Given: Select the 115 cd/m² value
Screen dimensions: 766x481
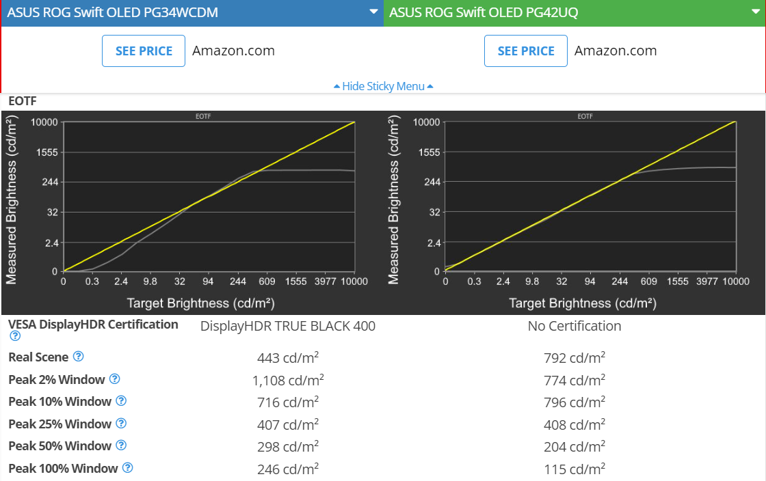Looking at the screenshot, I should coord(574,469).
